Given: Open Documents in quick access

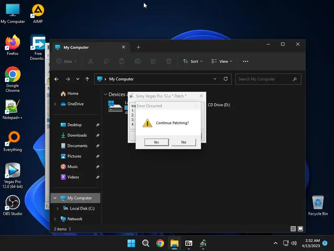Looking at the screenshot, I should pyautogui.click(x=77, y=145).
